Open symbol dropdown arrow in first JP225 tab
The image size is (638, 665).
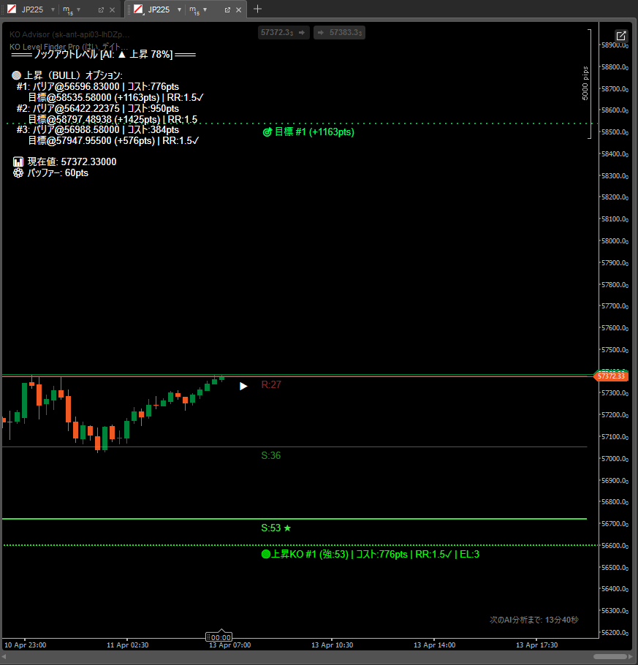[53, 10]
